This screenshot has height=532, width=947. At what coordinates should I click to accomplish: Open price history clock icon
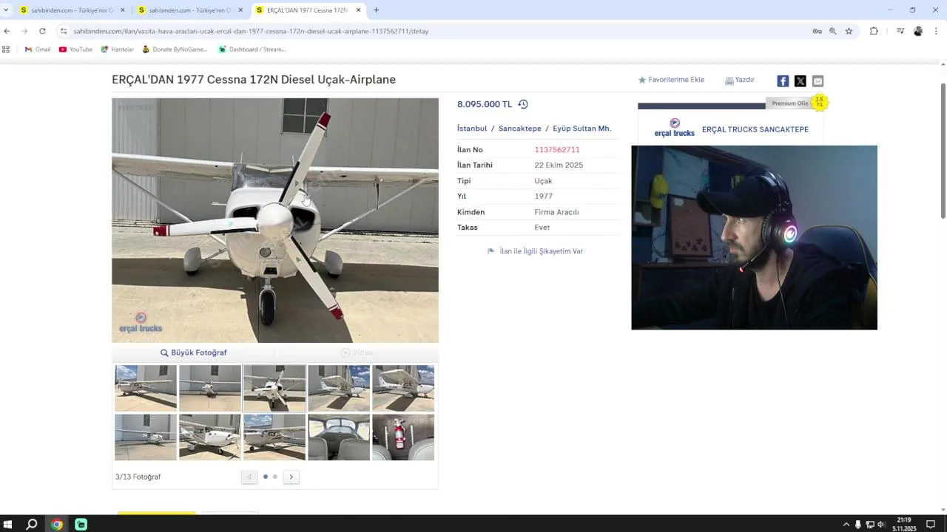pos(523,104)
